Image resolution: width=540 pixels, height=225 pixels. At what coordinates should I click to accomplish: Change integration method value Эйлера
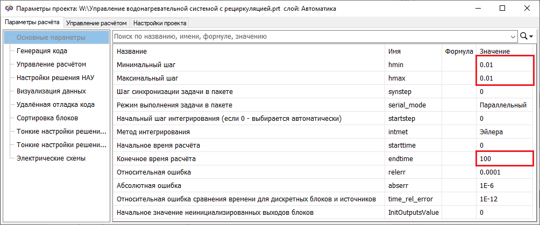[x=505, y=132]
